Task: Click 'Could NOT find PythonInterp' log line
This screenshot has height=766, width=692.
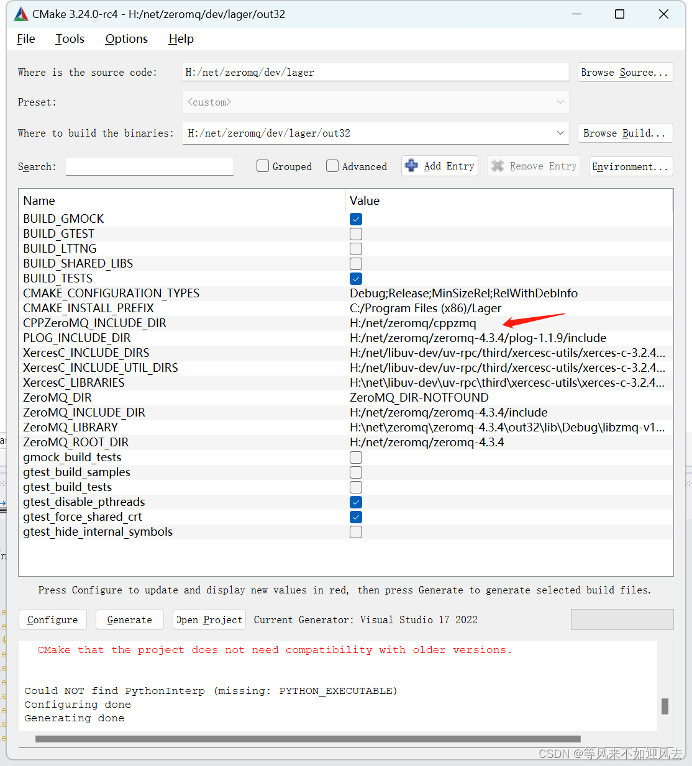Action: (x=211, y=691)
